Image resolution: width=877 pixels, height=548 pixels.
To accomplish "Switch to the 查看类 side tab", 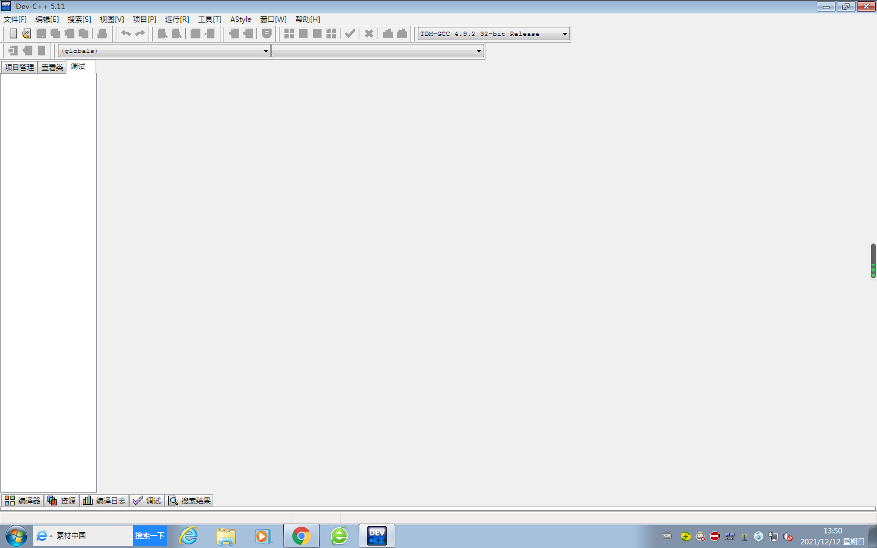I will (x=52, y=67).
